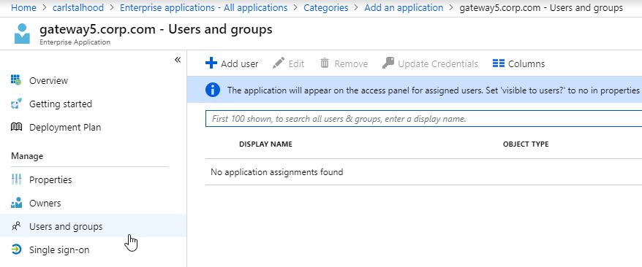Click the Overview grid icon in sidebar
Image resolution: width=642 pixels, height=267 pixels.
point(16,80)
